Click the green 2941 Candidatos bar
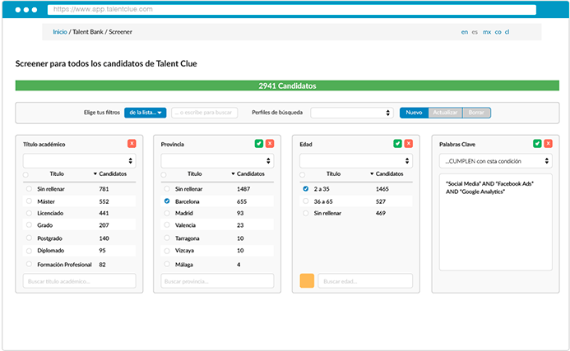Viewport: 570px width, 351px height. click(x=287, y=85)
